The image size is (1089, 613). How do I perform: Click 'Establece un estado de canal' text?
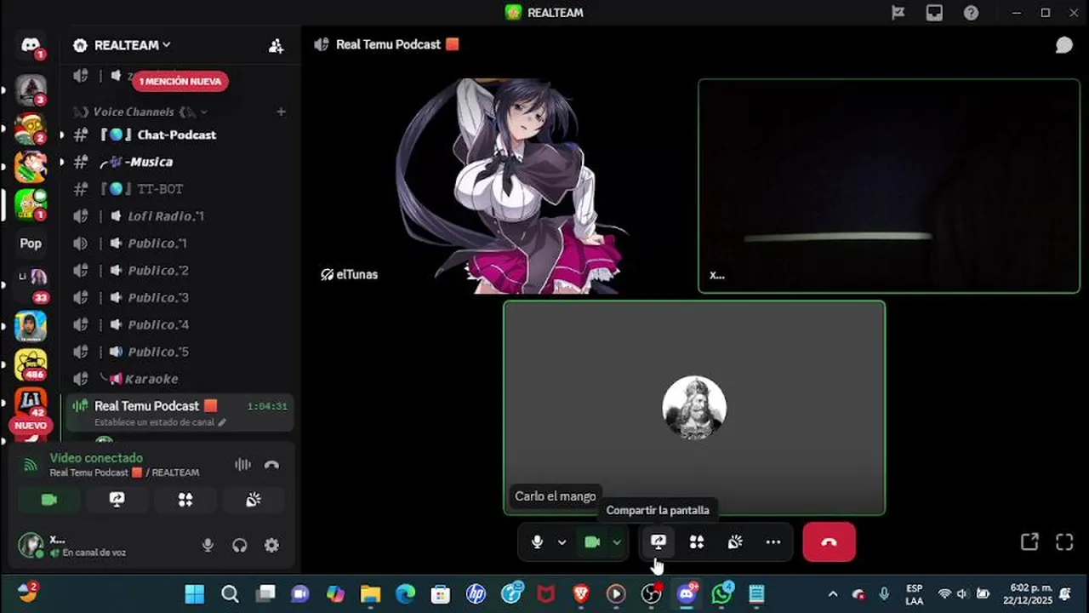click(155, 422)
